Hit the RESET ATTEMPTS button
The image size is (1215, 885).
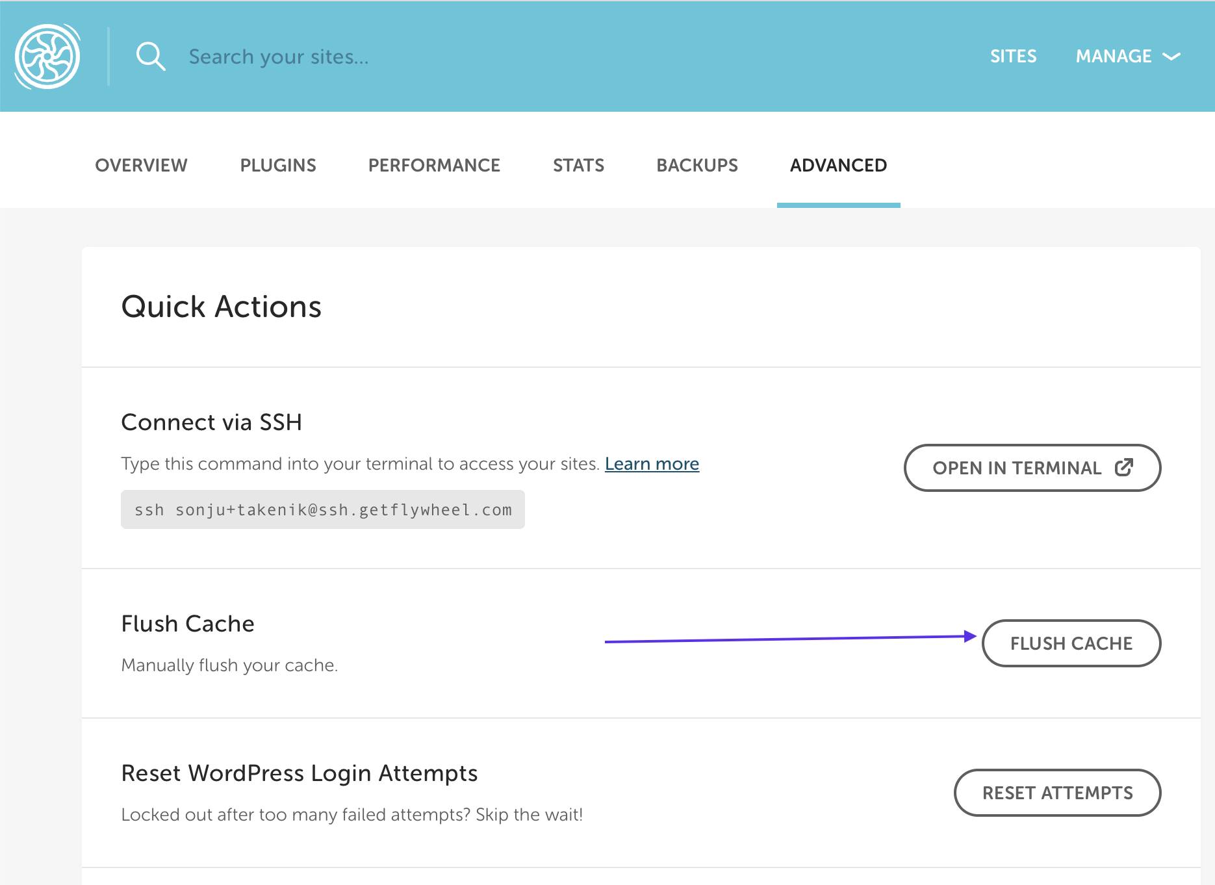(1057, 793)
